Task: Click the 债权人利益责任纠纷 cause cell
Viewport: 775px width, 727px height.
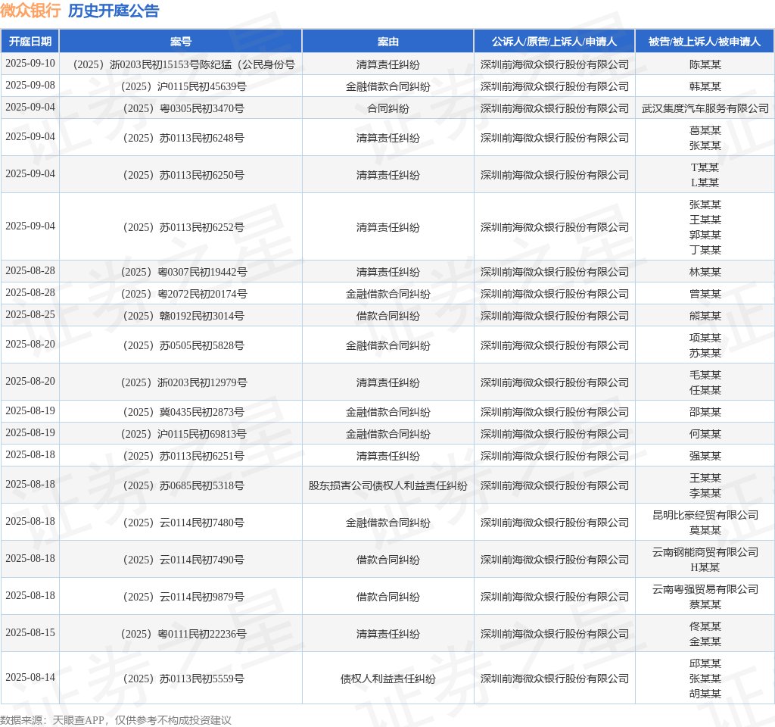Action: (388, 679)
